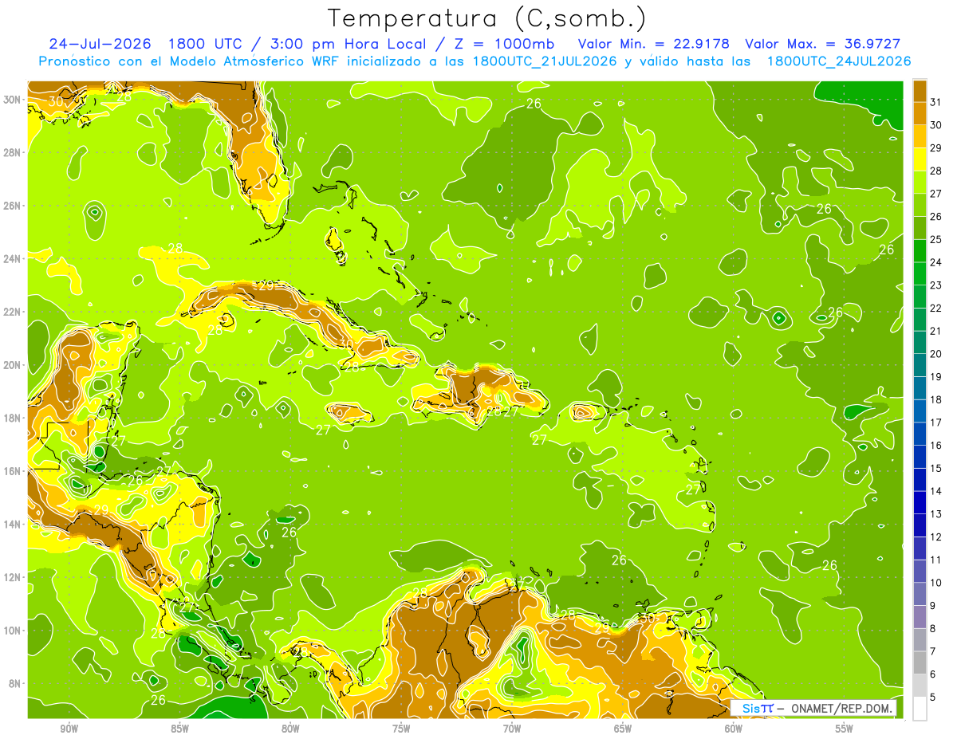Click the colorbar label '23'

click(936, 285)
